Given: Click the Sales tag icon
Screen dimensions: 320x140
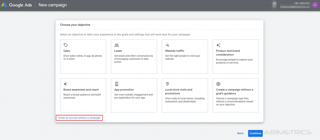Looking at the screenshot, I should 66,45.
